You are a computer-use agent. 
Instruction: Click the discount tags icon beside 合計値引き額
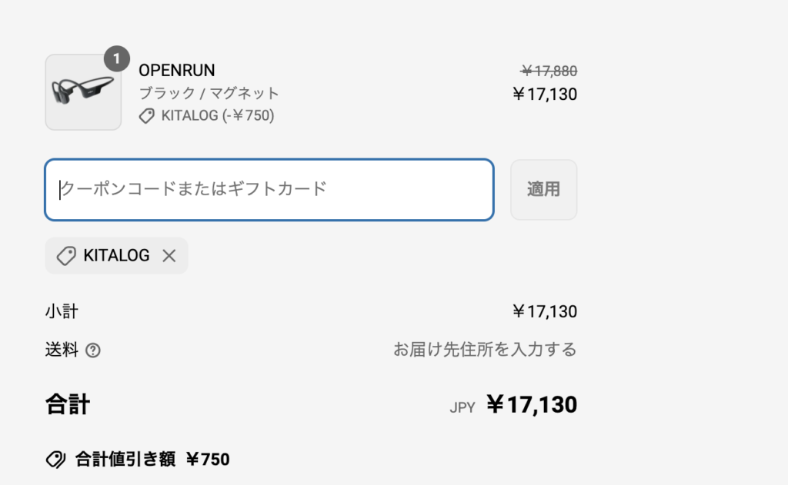click(55, 459)
